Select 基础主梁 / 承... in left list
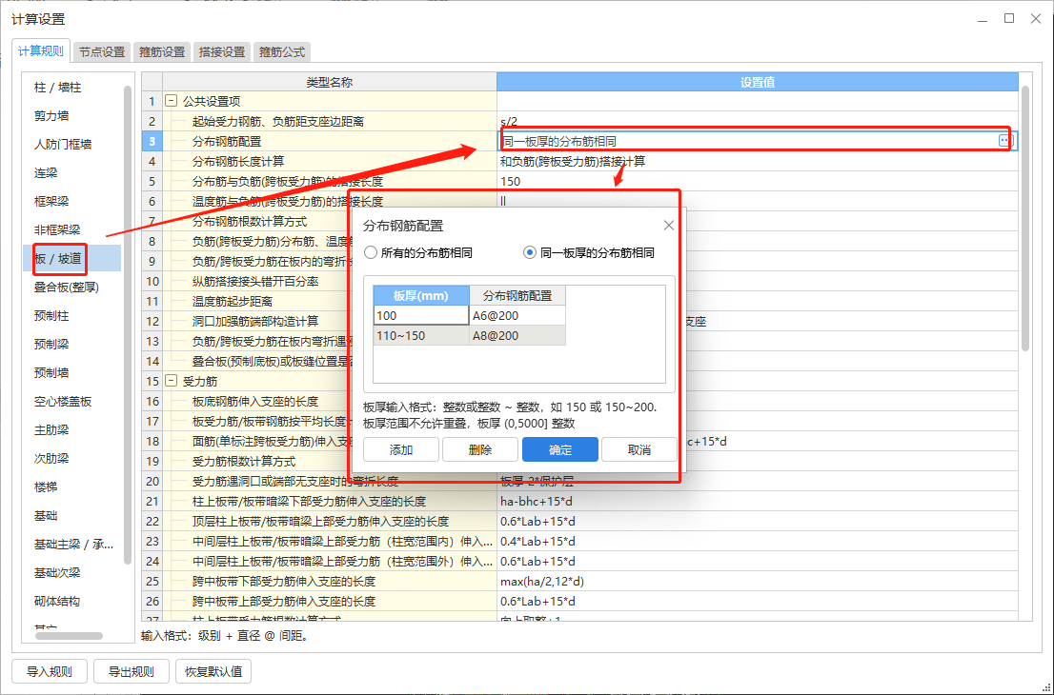Image resolution: width=1054 pixels, height=695 pixels. coord(73,544)
